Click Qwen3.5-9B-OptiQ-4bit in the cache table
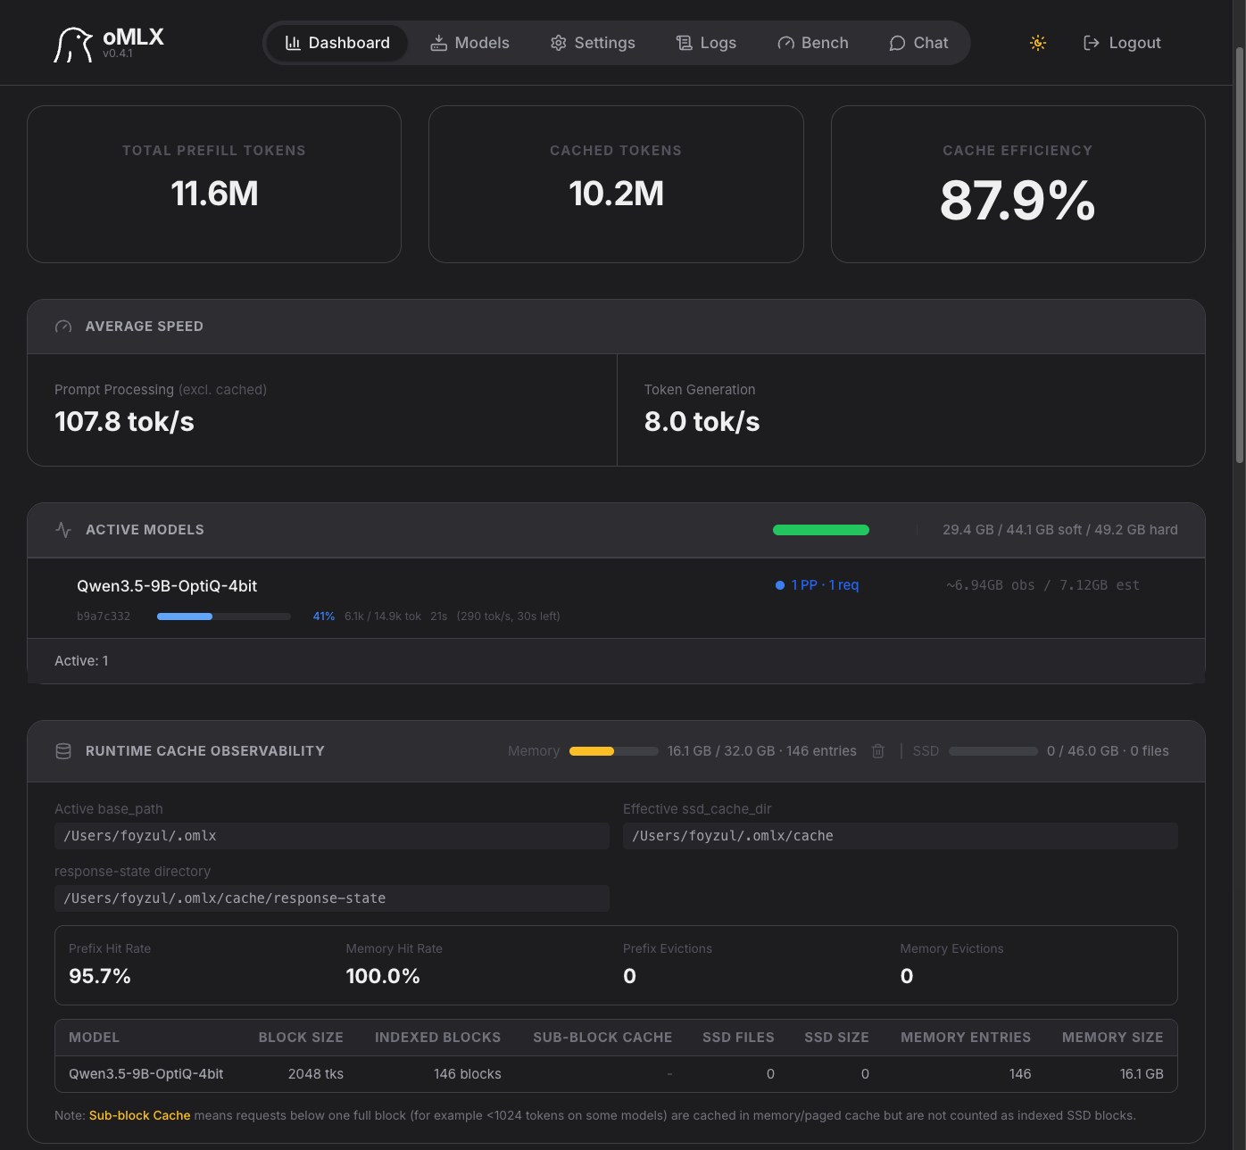 point(146,1074)
